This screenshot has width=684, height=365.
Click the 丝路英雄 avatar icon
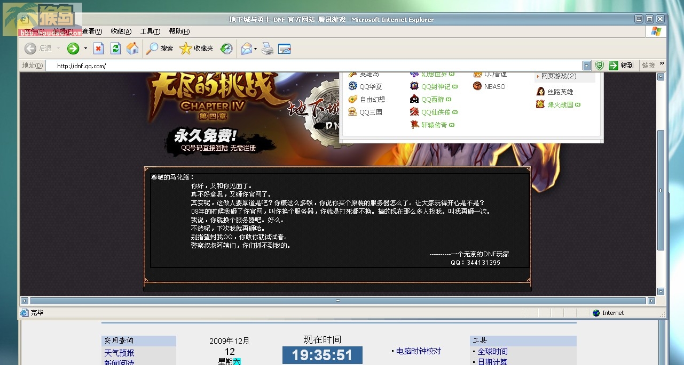coord(540,92)
